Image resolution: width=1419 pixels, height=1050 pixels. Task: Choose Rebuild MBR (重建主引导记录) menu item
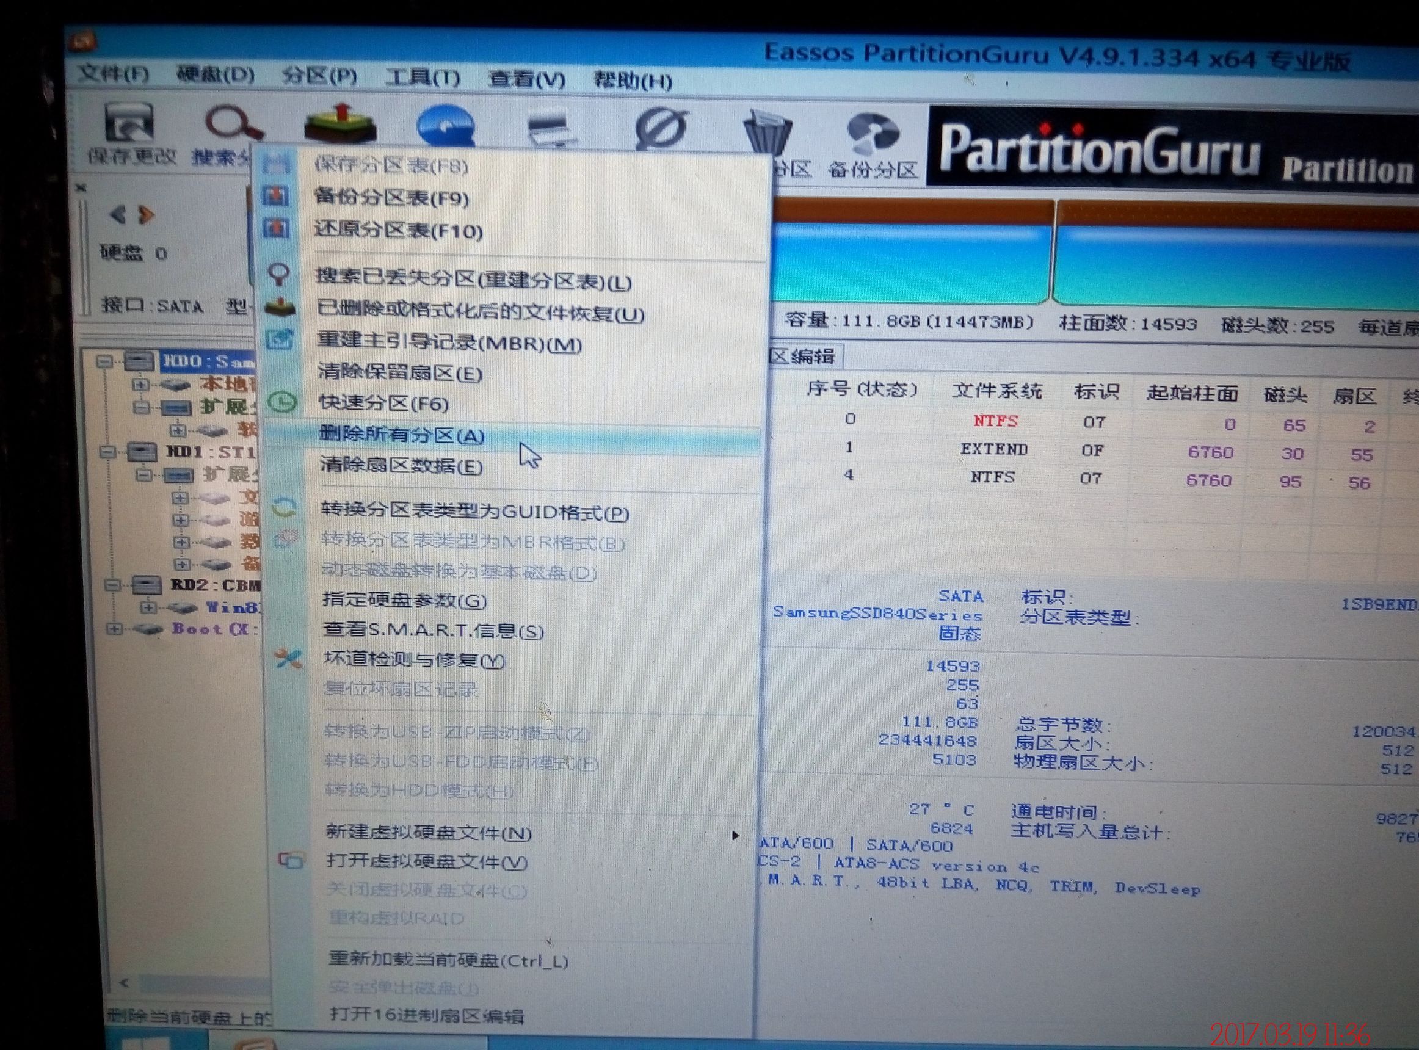coord(449,344)
